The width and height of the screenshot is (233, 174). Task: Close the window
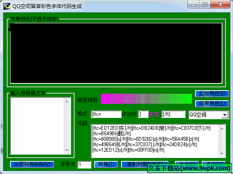coord(220,5)
